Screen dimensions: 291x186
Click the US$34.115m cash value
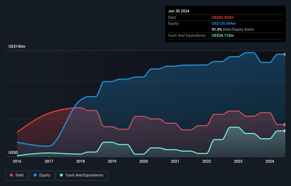point(223,35)
